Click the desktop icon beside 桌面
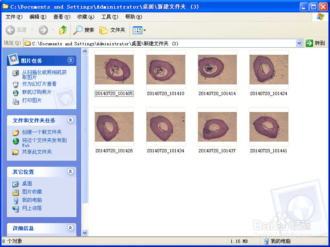The image size is (330, 247). coord(16,184)
